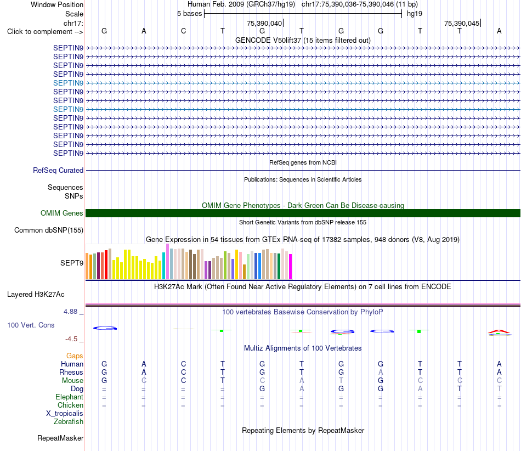Open '100 vertebrates Basewise Conservation by PhyloP' title
Image resolution: width=521 pixels, height=451 pixels.
pyautogui.click(x=303, y=312)
